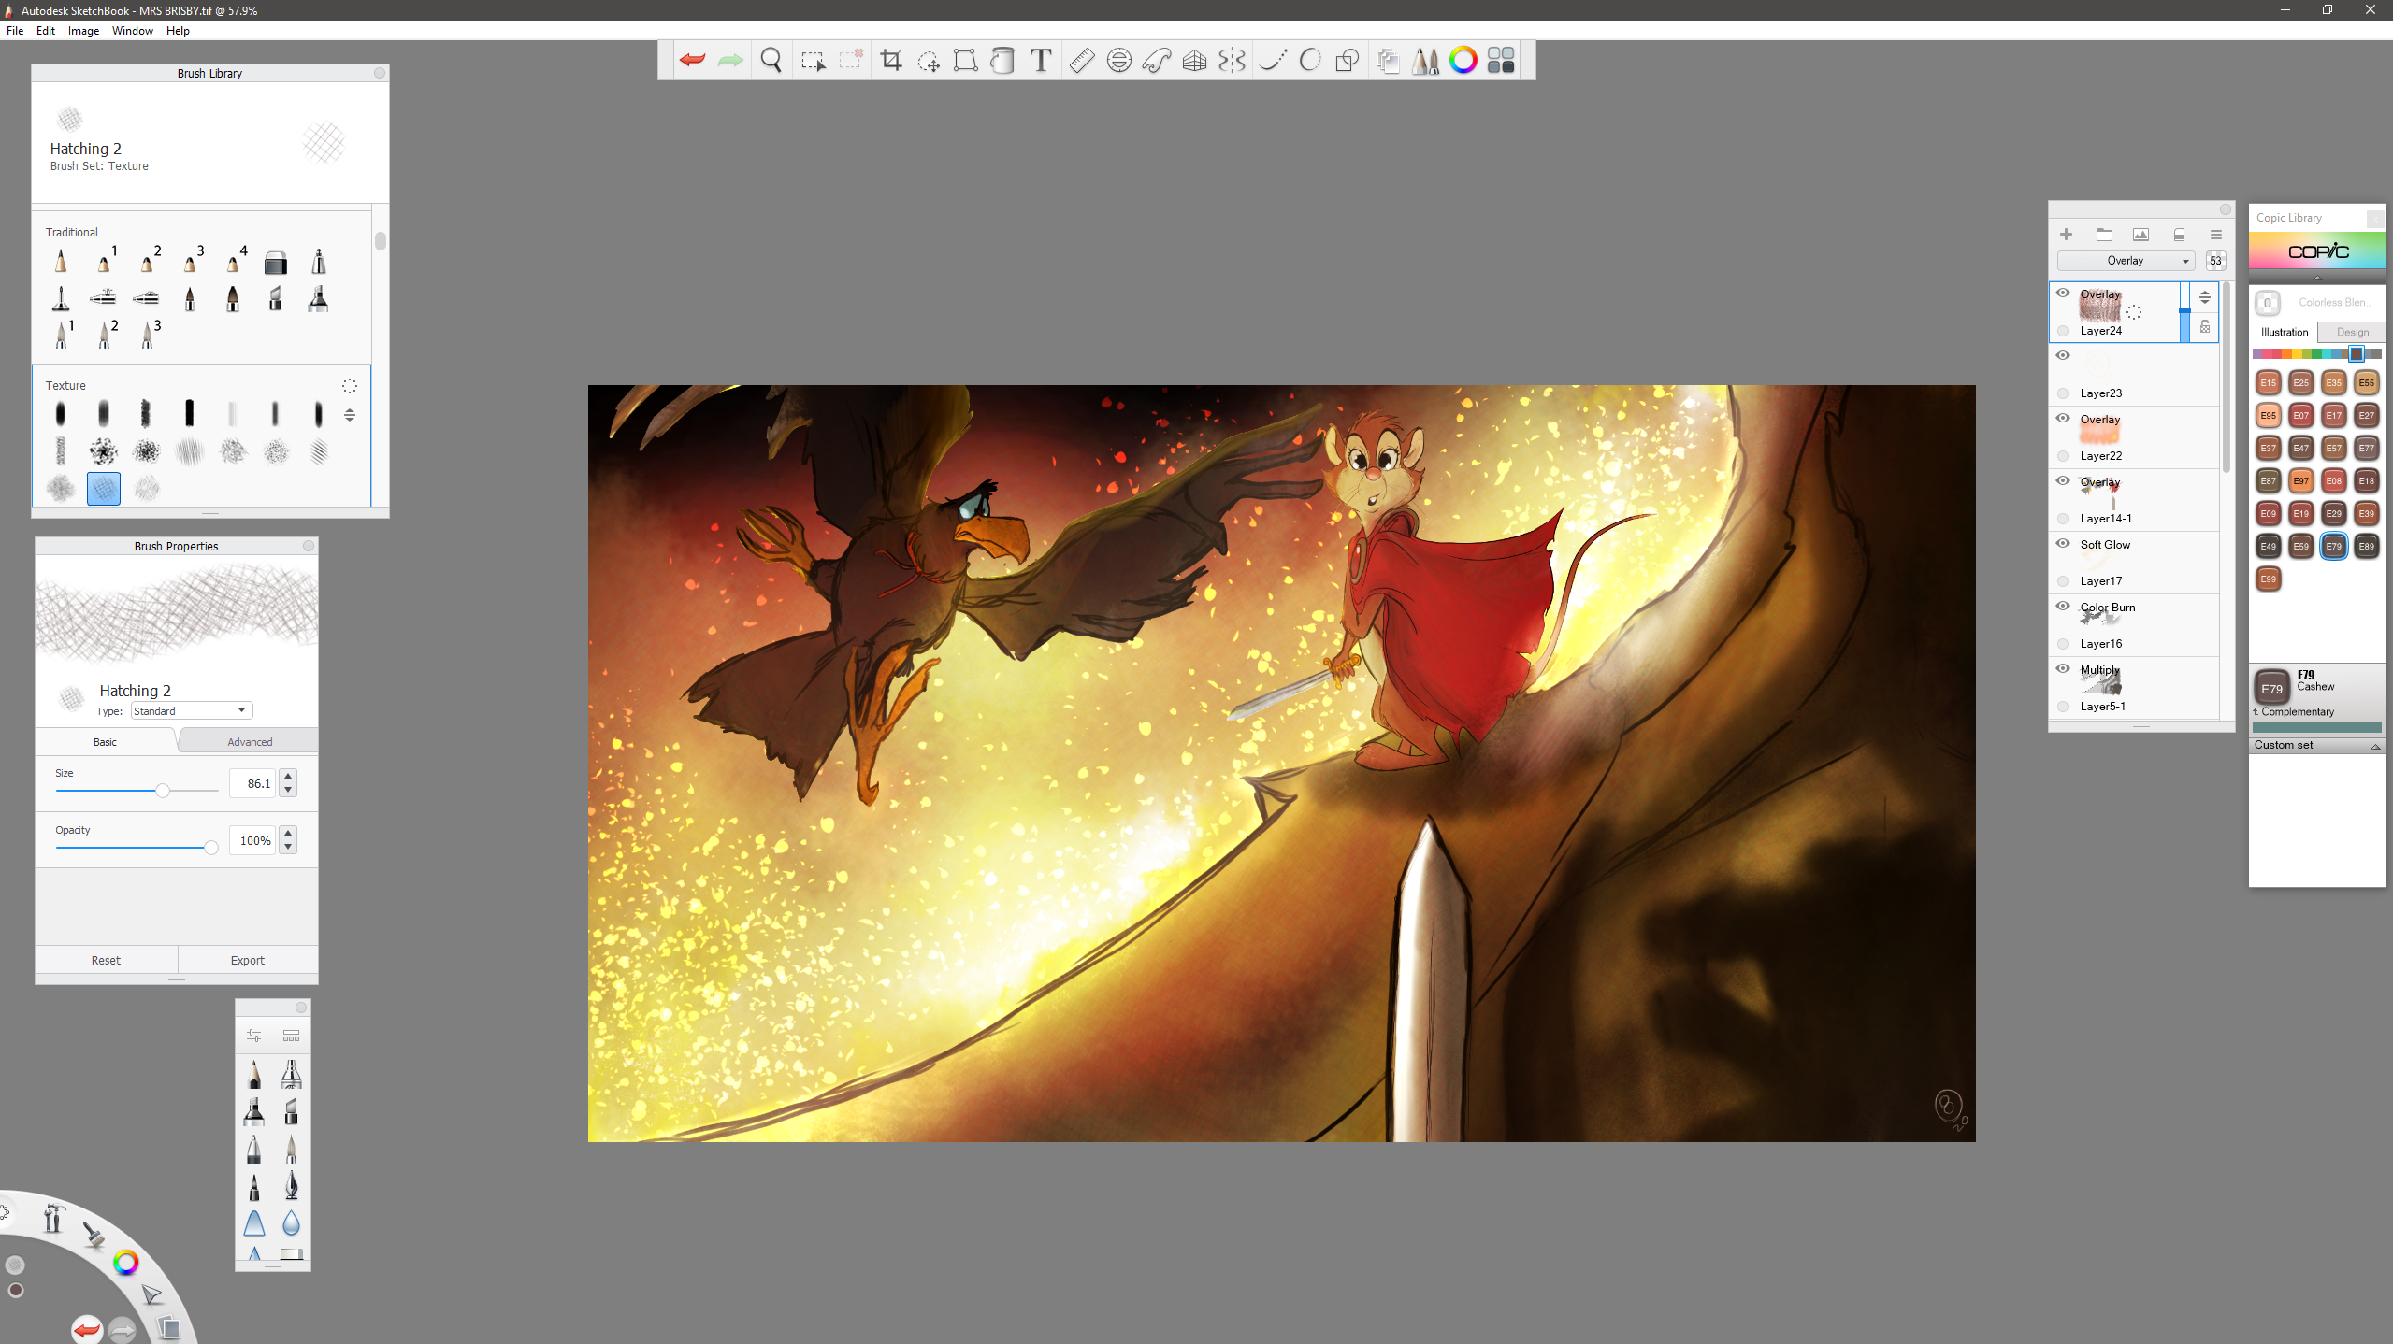Open the Overlay blend mode dropdown
This screenshot has width=2393, height=1344.
[x=2125, y=261]
